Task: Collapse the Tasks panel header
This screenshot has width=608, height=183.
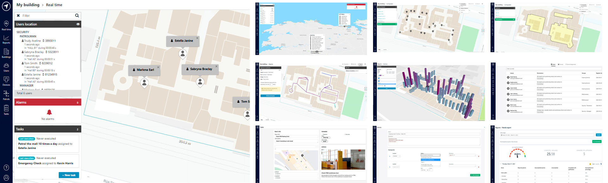Action: pyautogui.click(x=47, y=129)
